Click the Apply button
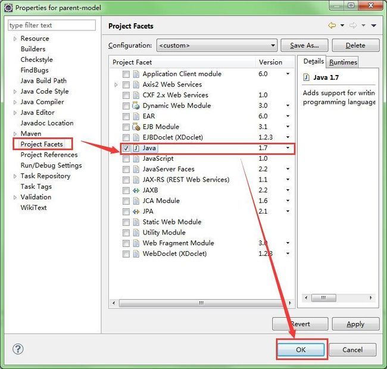This screenshot has width=387, height=369. (x=355, y=324)
